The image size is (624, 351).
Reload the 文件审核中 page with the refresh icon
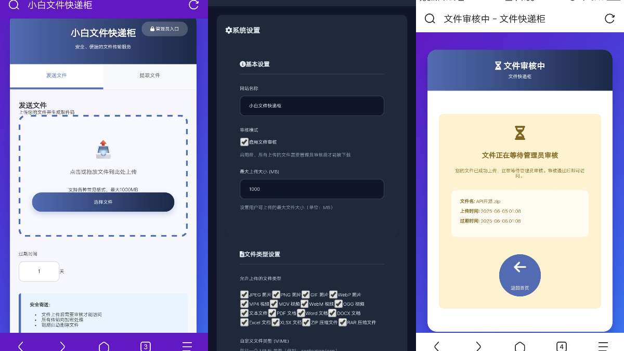click(609, 19)
